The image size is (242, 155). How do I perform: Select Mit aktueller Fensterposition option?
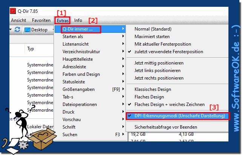point(177,44)
